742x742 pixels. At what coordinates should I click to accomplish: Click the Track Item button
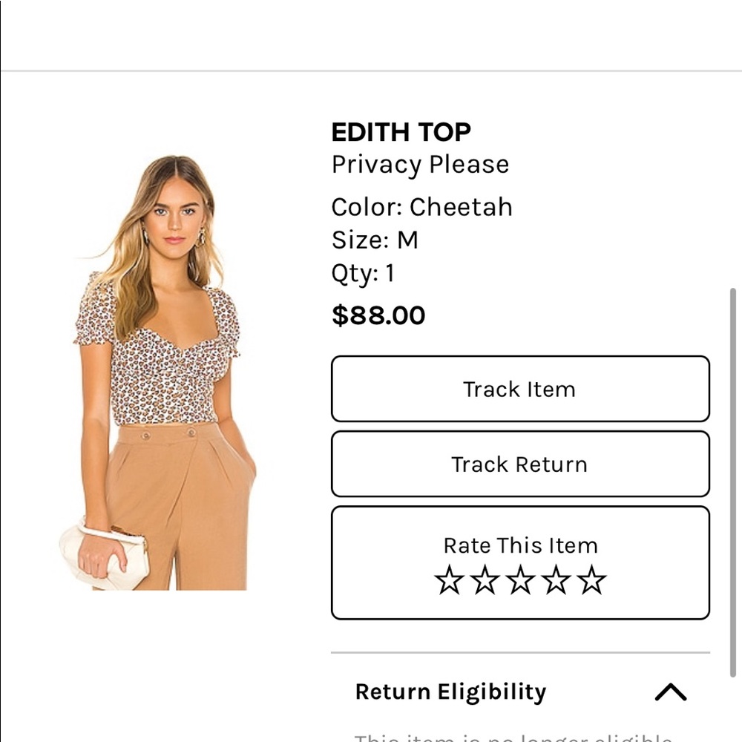[519, 389]
